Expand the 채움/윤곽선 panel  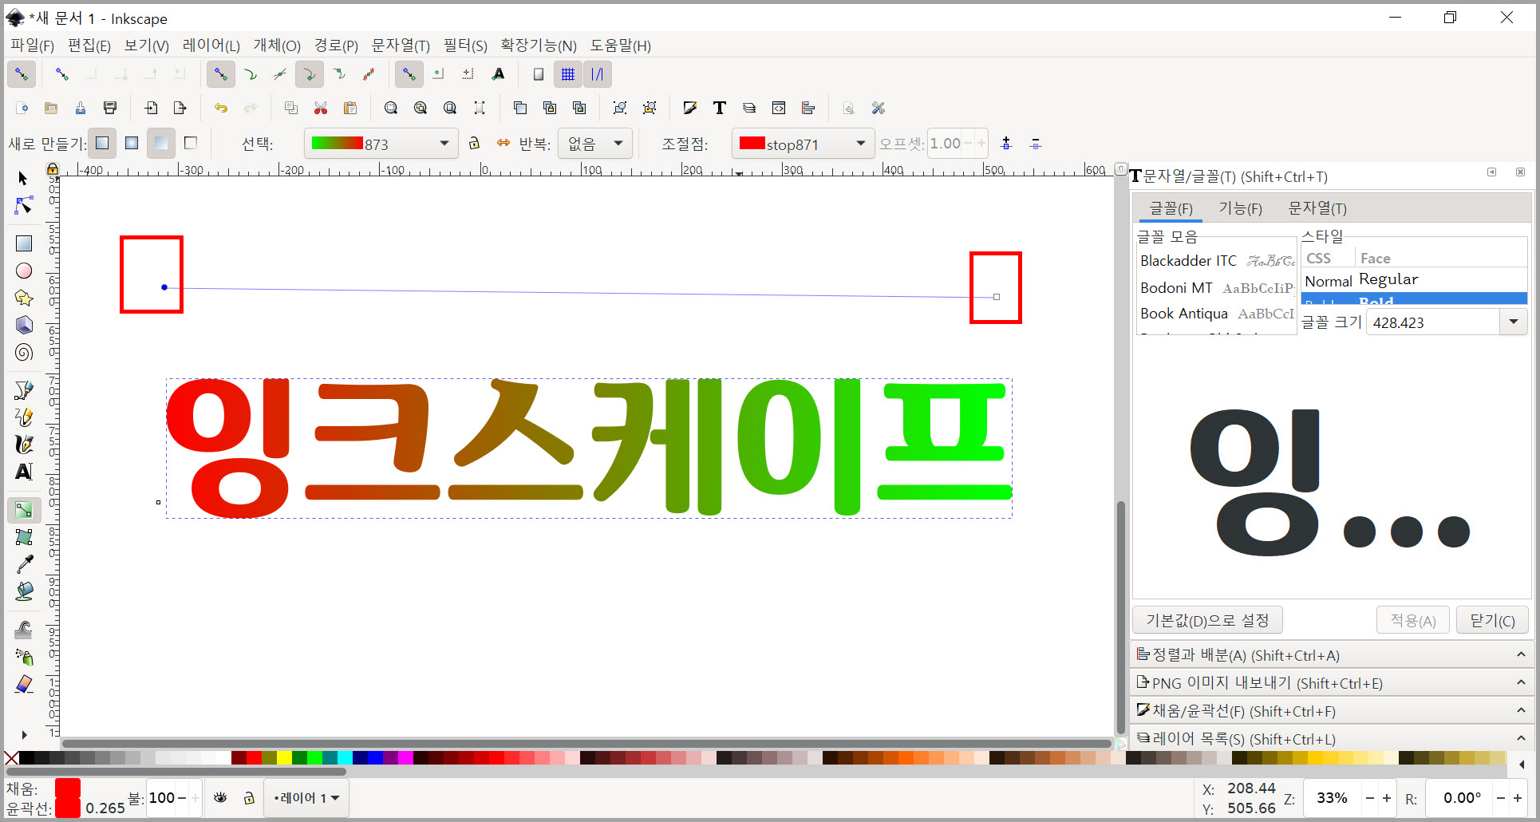pyautogui.click(x=1331, y=711)
